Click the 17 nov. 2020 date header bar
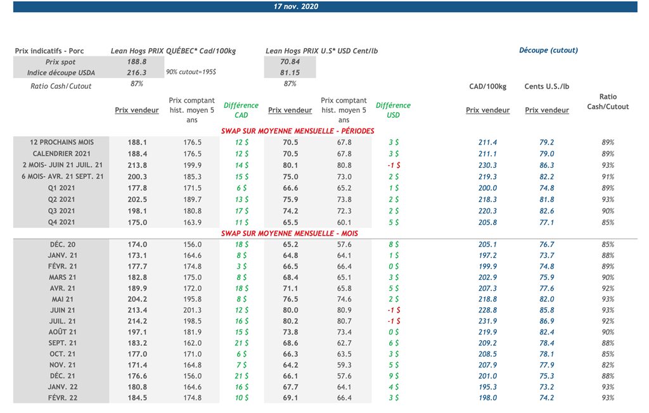The width and height of the screenshot is (649, 413). point(324,6)
